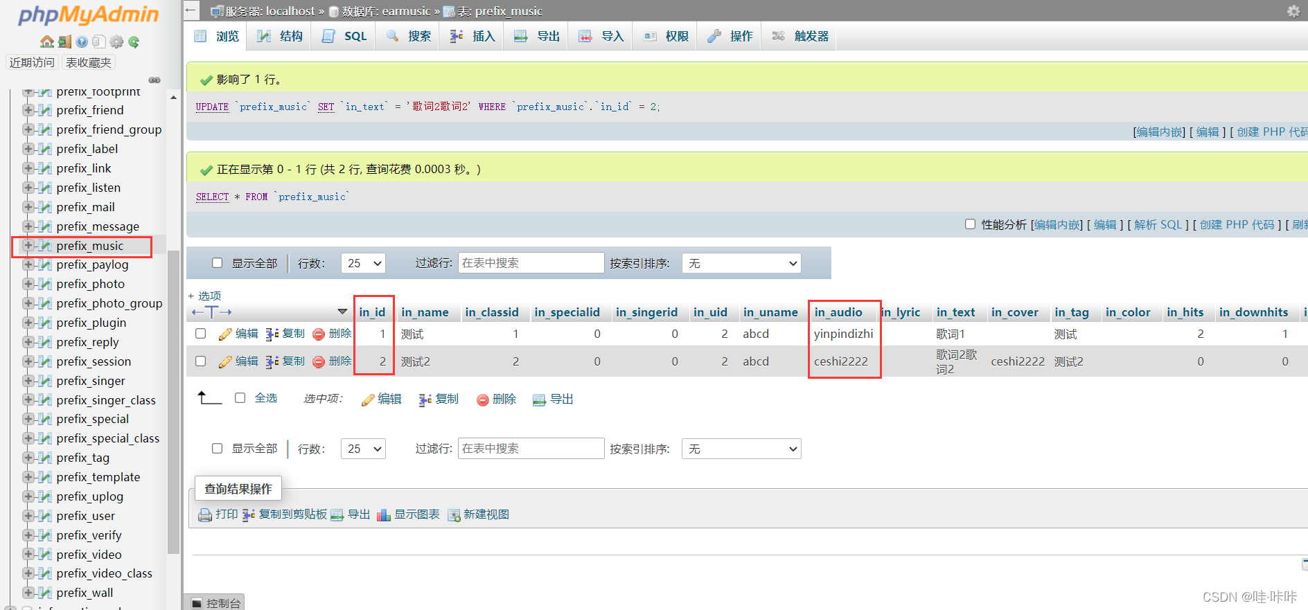Reload navigation panel with green arrow icon
The height and width of the screenshot is (610, 1308).
tap(134, 42)
